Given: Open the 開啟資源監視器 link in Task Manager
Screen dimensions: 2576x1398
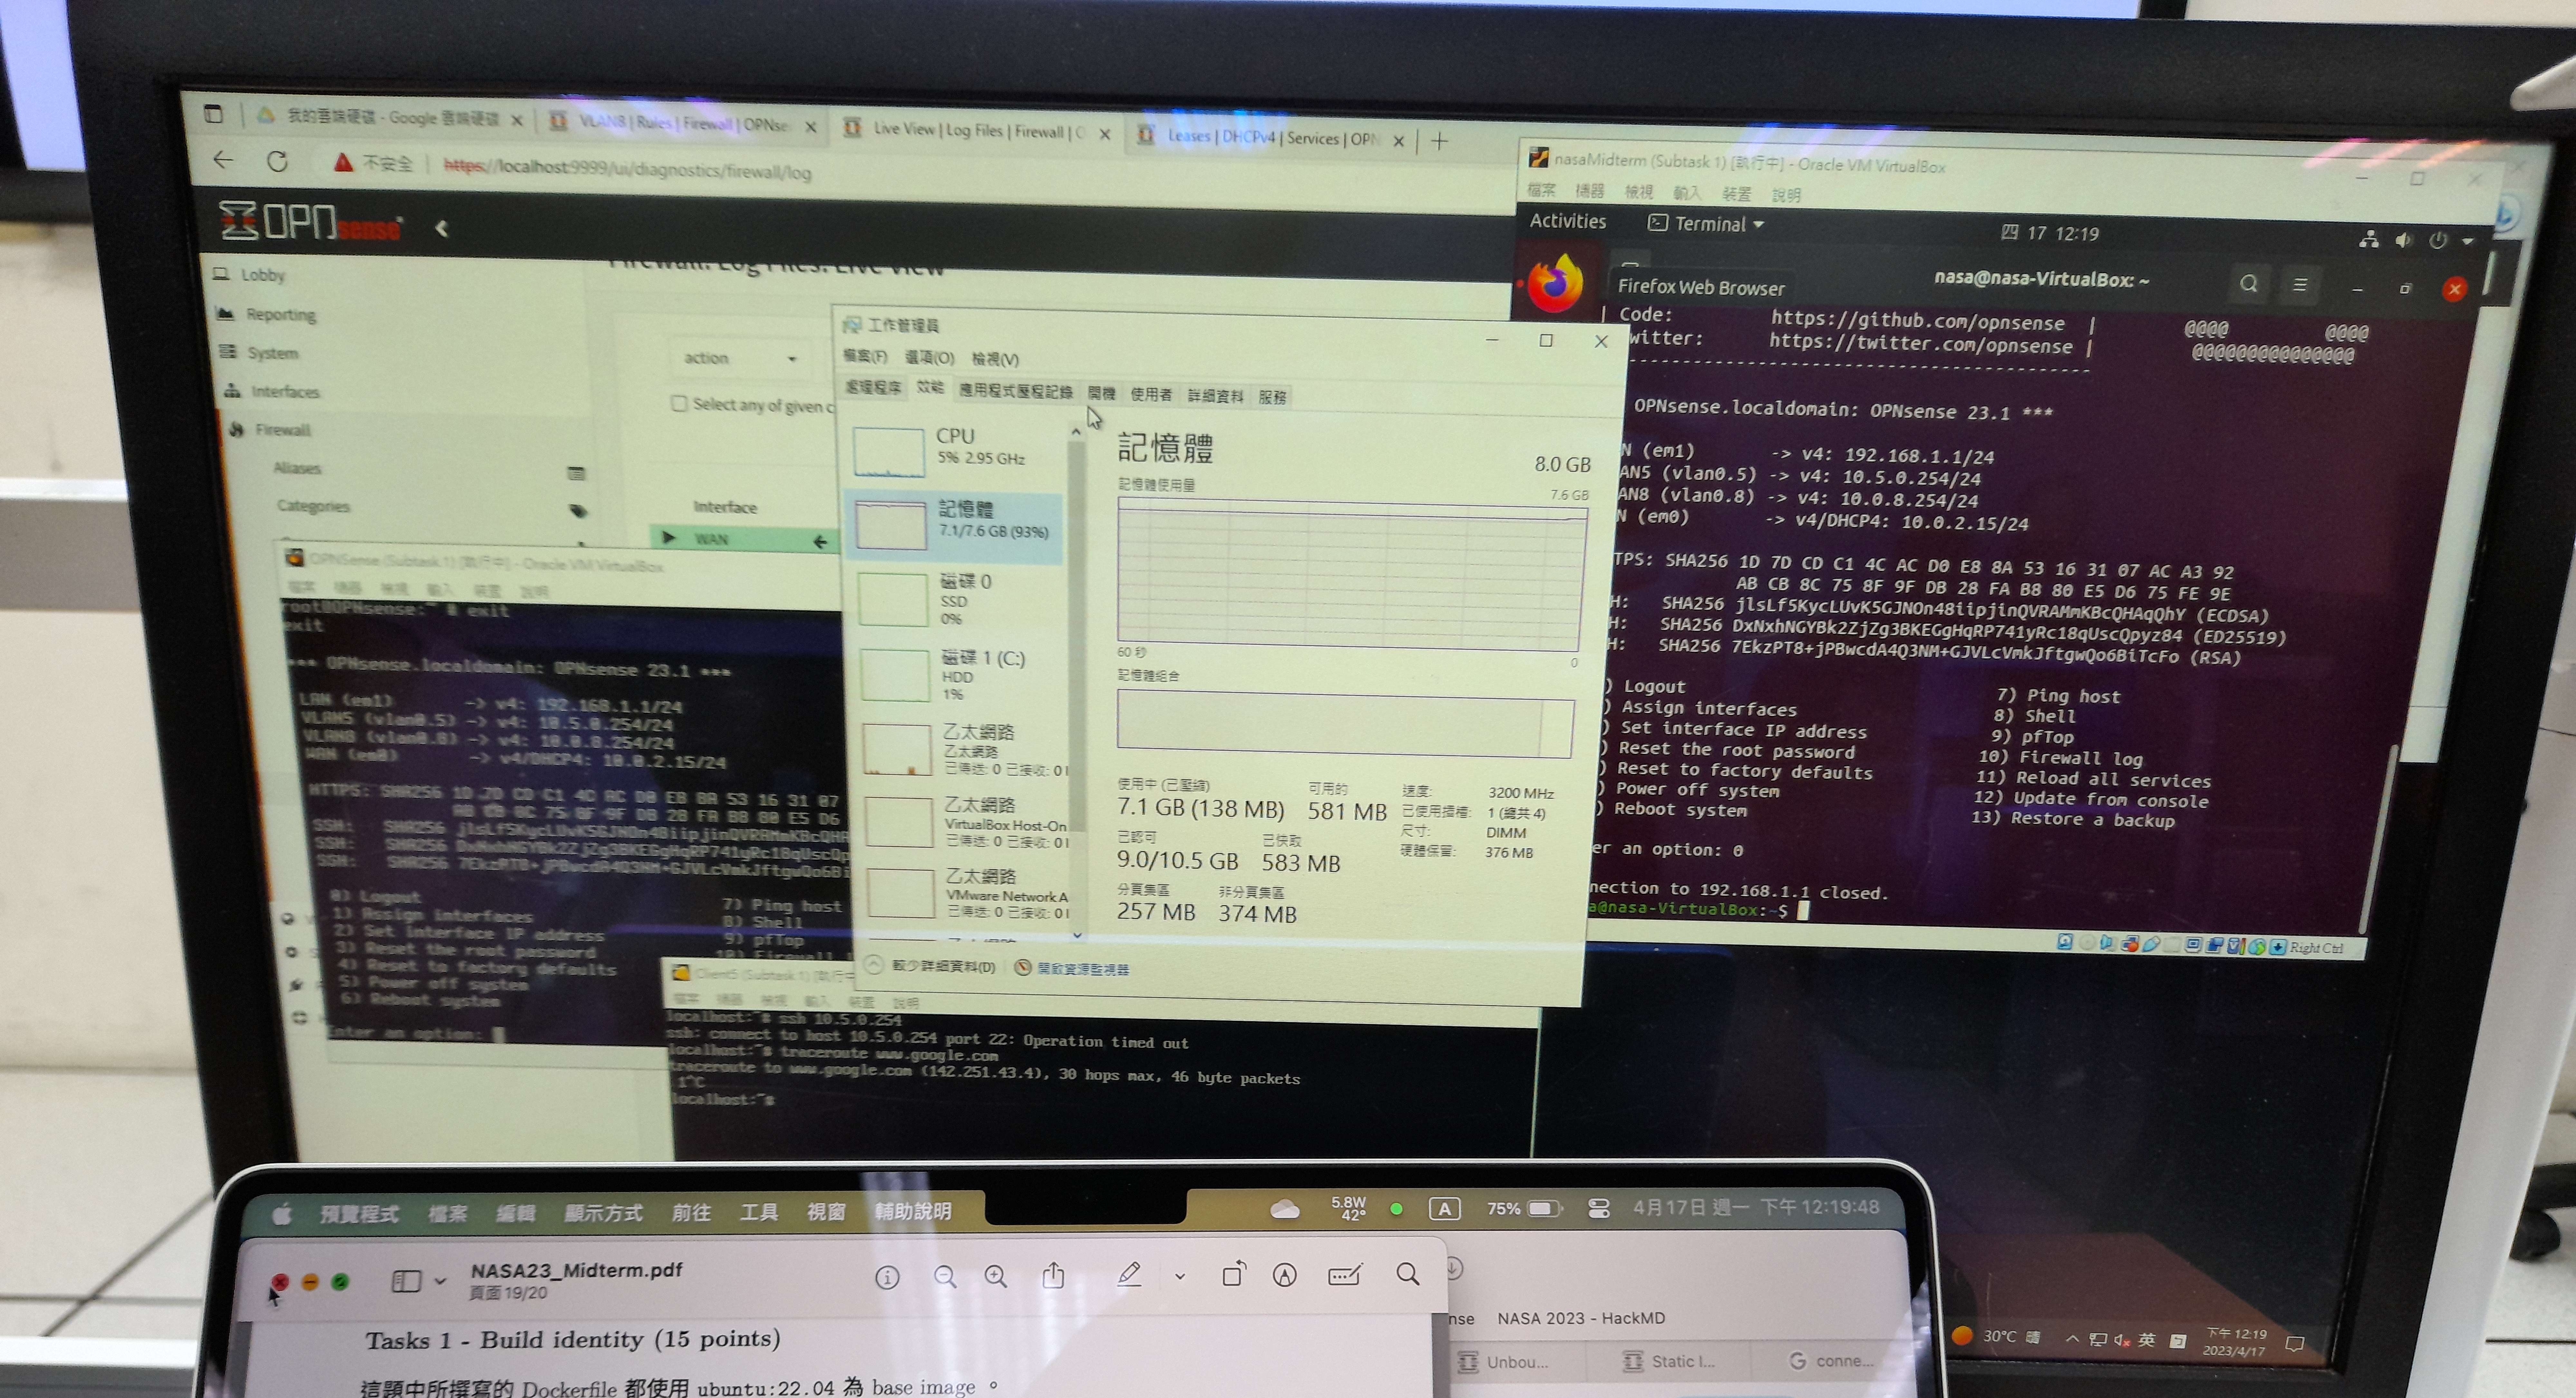Looking at the screenshot, I should [x=1072, y=968].
